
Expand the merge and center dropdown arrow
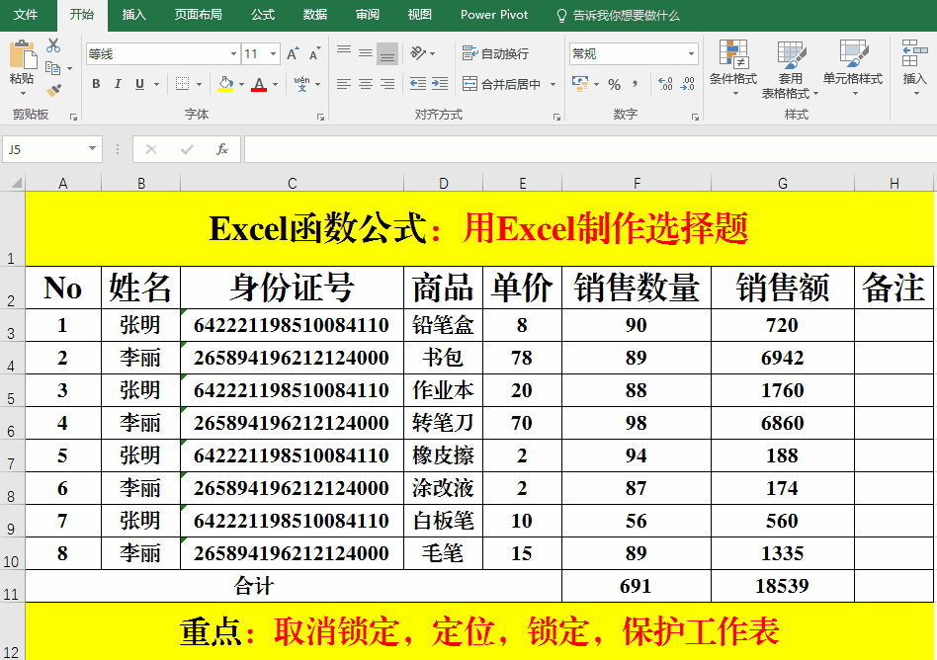tap(553, 84)
